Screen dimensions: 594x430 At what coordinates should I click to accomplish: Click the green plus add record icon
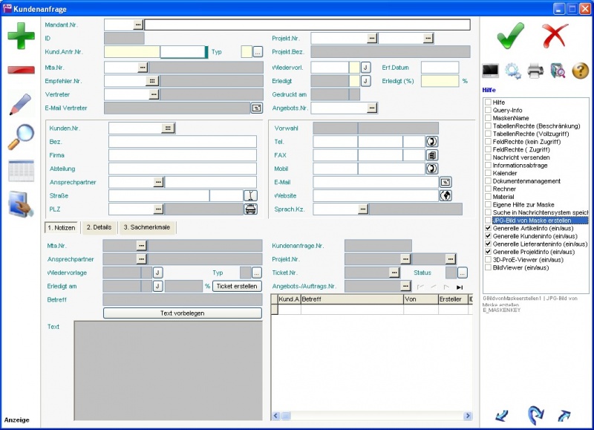coord(21,36)
